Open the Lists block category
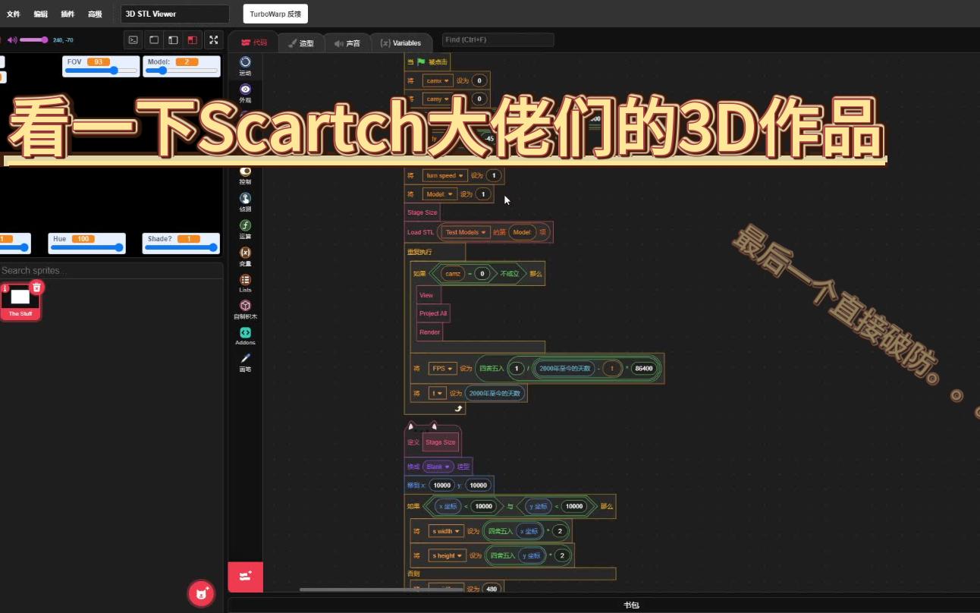The width and height of the screenshot is (980, 613). pyautogui.click(x=245, y=283)
